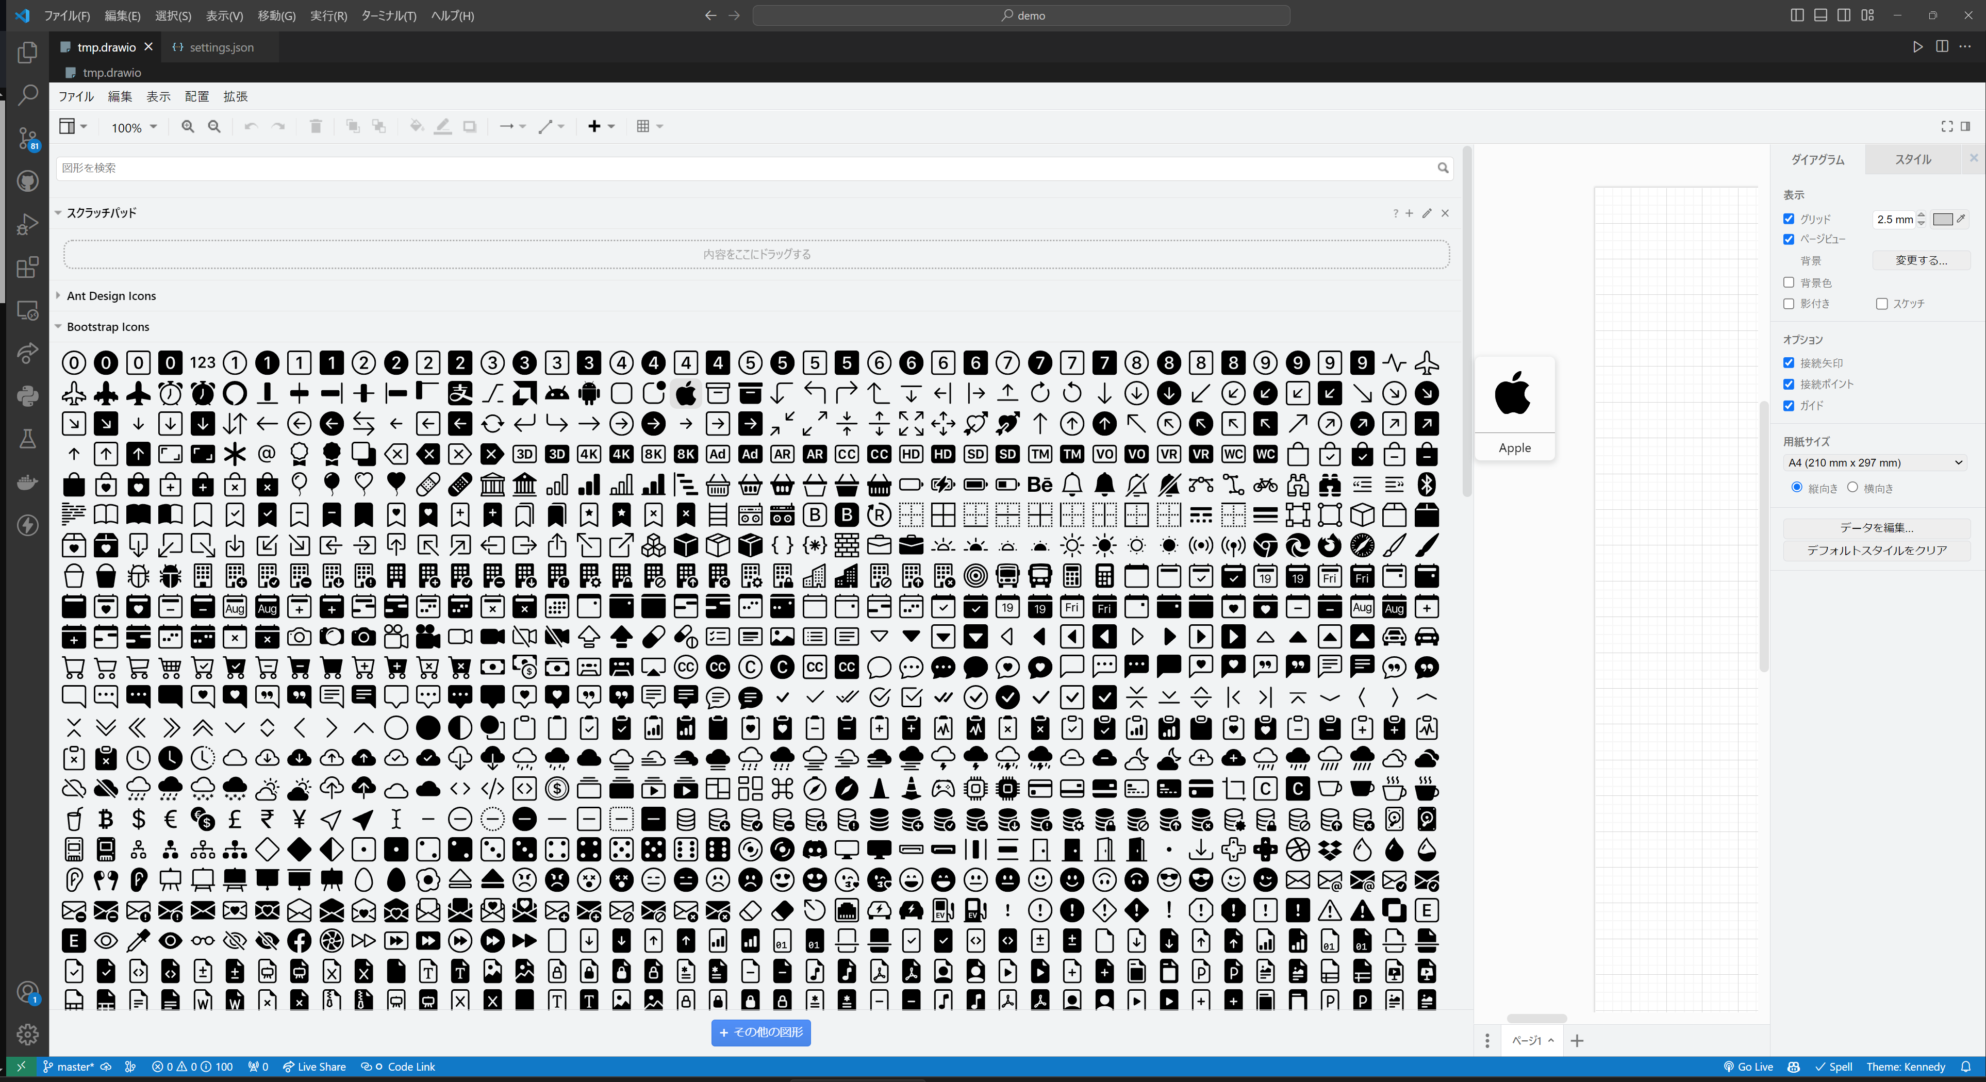
Task: Click the データを編集 button
Action: [1877, 527]
